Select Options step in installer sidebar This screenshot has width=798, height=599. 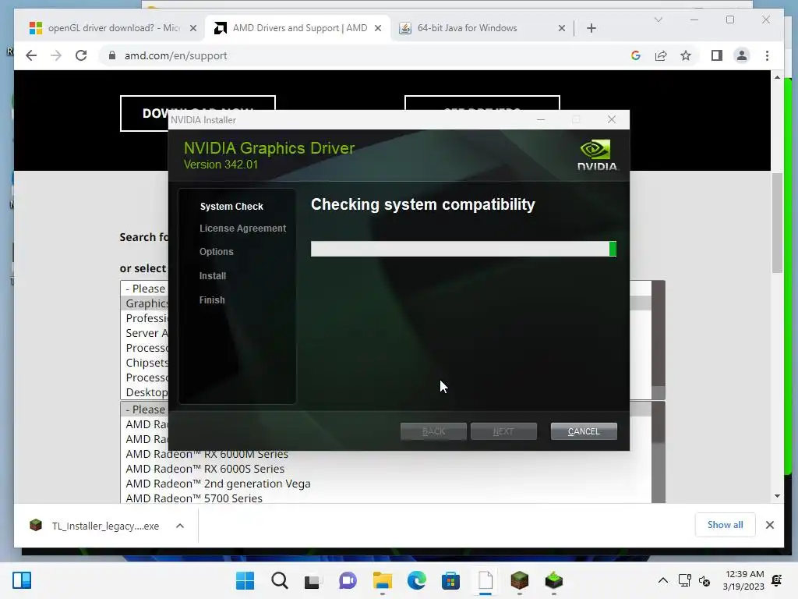tap(217, 252)
